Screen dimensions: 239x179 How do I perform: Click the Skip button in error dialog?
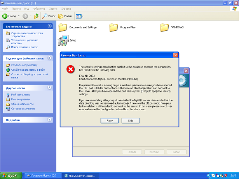click(x=131, y=121)
